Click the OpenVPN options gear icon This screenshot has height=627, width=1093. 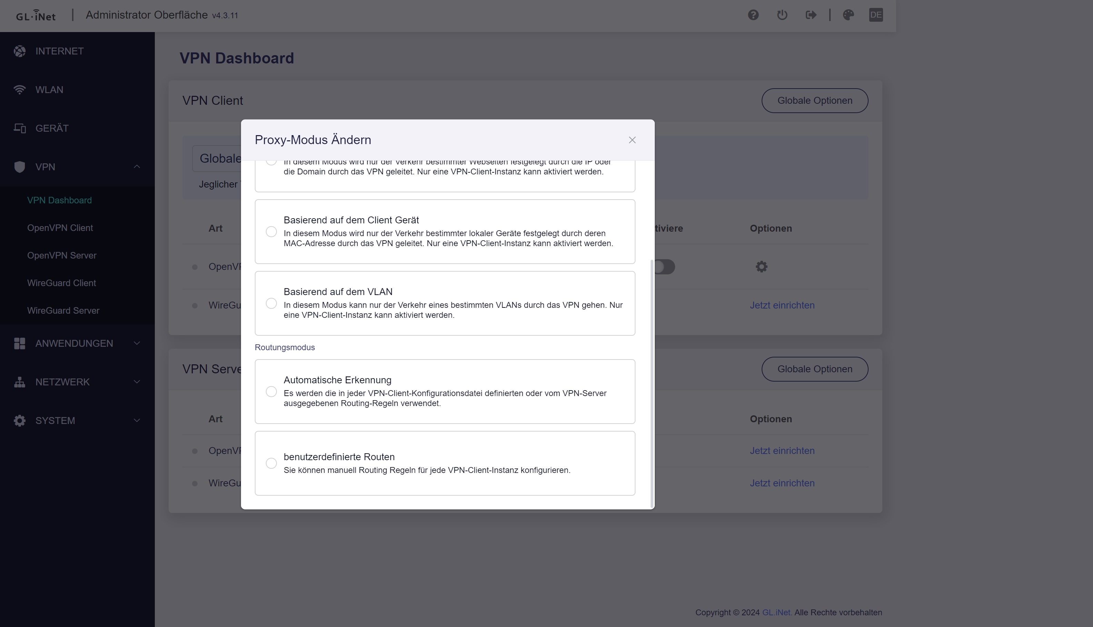tap(761, 266)
